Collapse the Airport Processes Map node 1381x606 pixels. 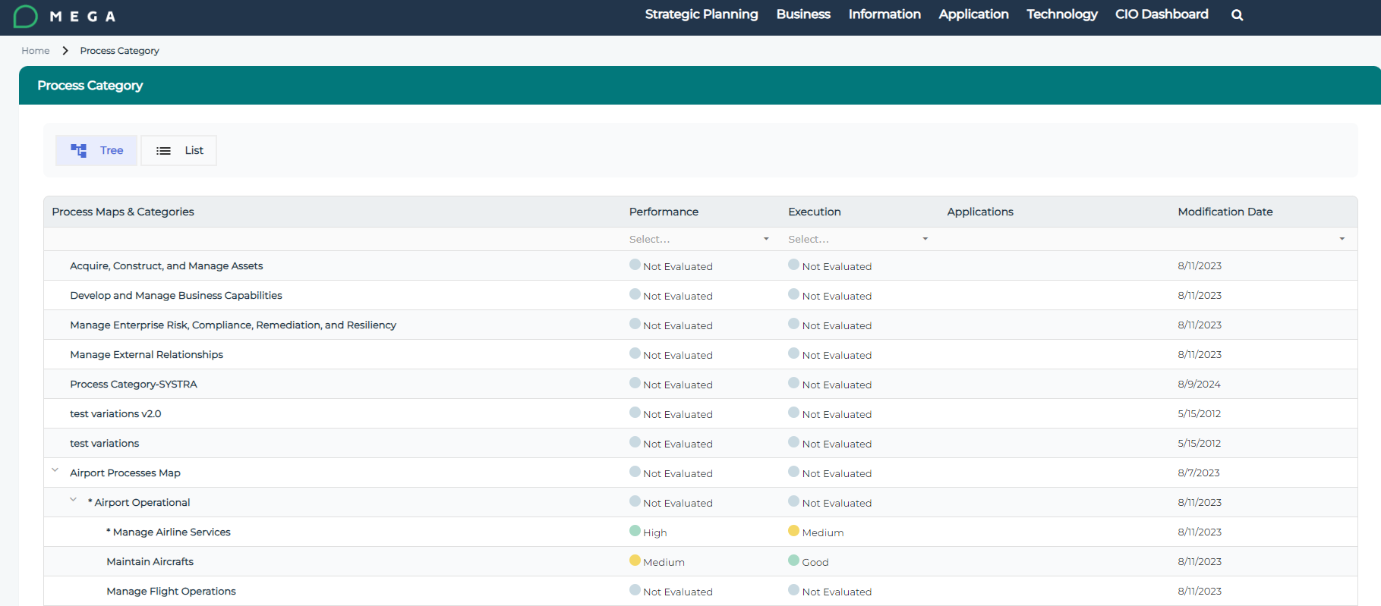pyautogui.click(x=55, y=470)
